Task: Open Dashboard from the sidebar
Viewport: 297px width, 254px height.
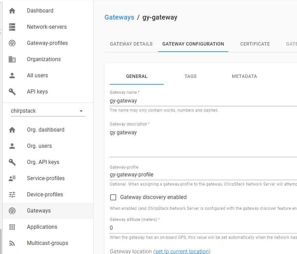Action: [48, 10]
